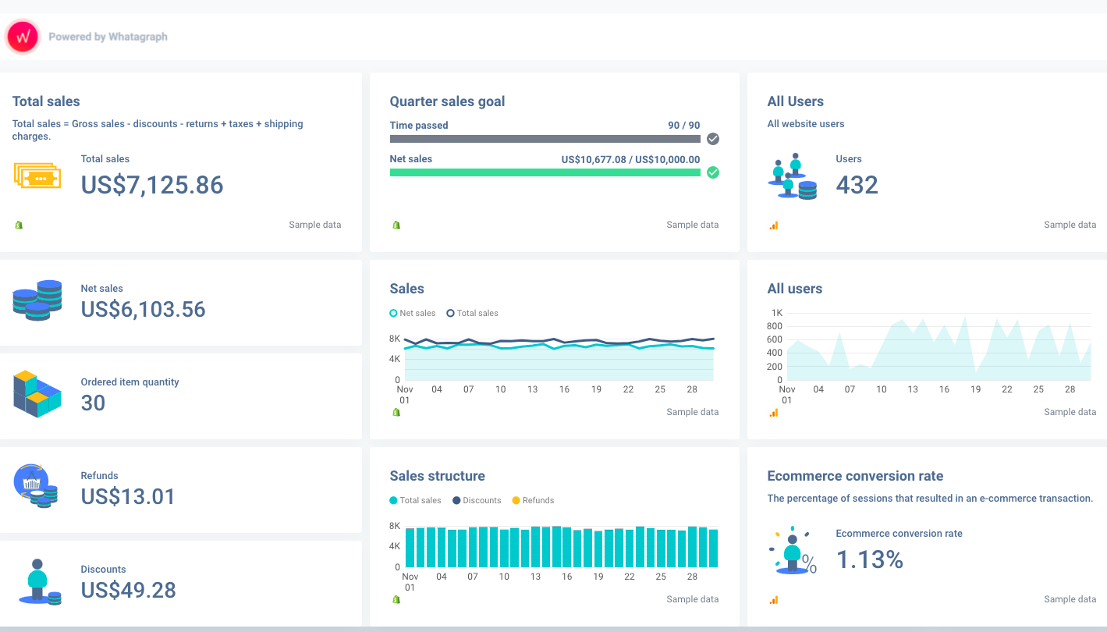Click the green checkmark on Net sales goal
Viewport: 1107px width, 632px height.
(712, 172)
